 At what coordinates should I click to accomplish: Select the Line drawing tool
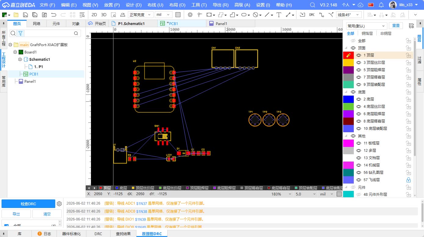click(267, 15)
